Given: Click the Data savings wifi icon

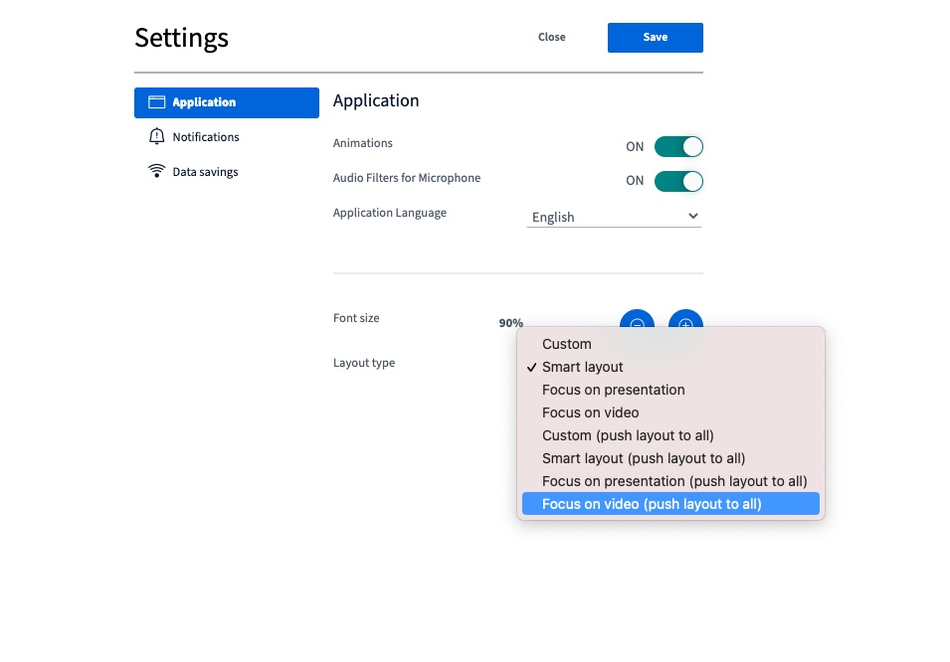Looking at the screenshot, I should pyautogui.click(x=156, y=171).
